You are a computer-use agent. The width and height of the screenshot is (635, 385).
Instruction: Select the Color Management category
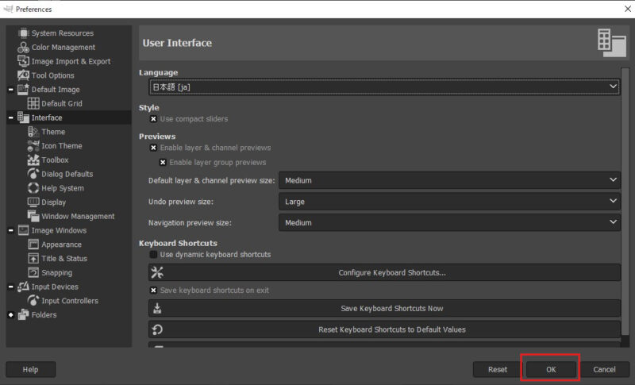click(63, 48)
